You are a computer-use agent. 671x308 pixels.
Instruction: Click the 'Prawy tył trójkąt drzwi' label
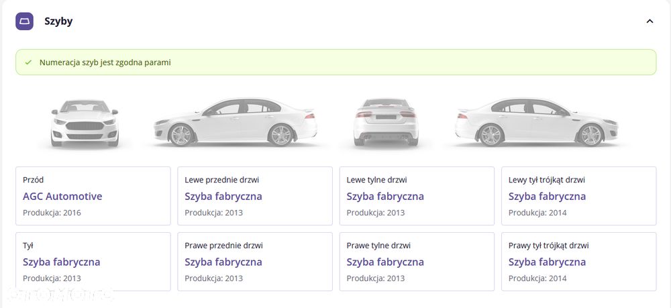coord(549,246)
